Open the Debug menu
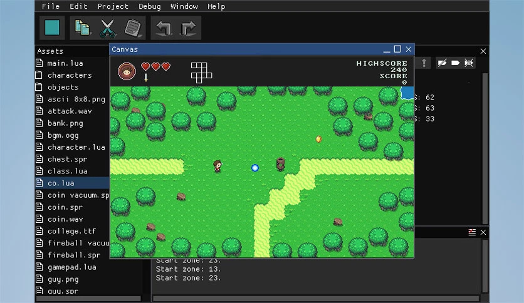Viewport: 524px width, 303px height. 150,6
